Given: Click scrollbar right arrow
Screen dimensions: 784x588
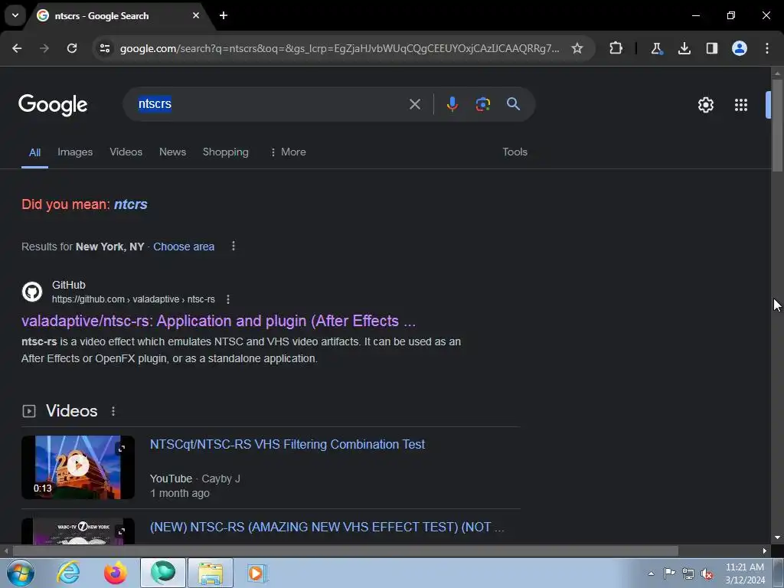Looking at the screenshot, I should pos(765,551).
